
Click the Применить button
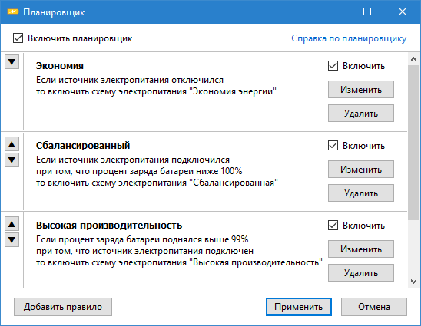pyautogui.click(x=299, y=307)
